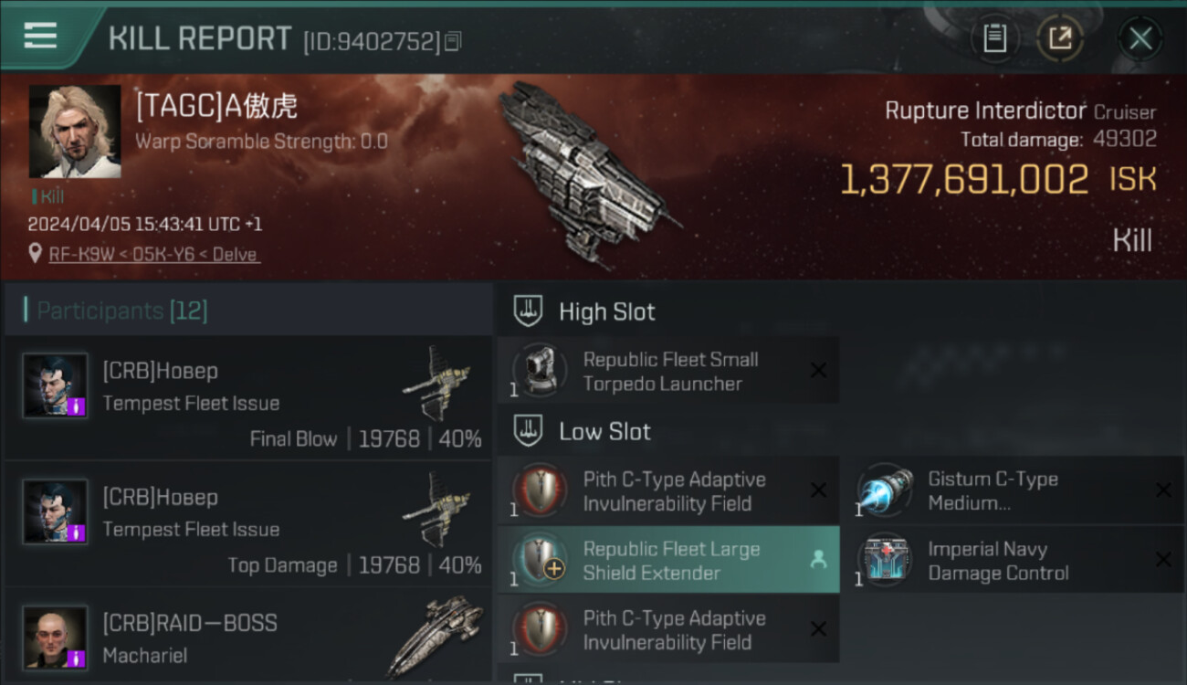Screen dimensions: 1187x685
Task: Open Final Blow participant [CRB]Новер entry
Action: pyautogui.click(x=248, y=398)
